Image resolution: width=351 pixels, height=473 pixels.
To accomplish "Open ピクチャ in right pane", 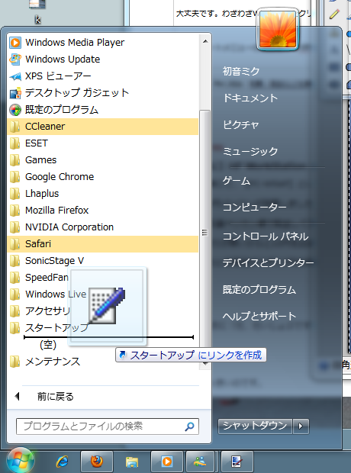I will click(240, 124).
